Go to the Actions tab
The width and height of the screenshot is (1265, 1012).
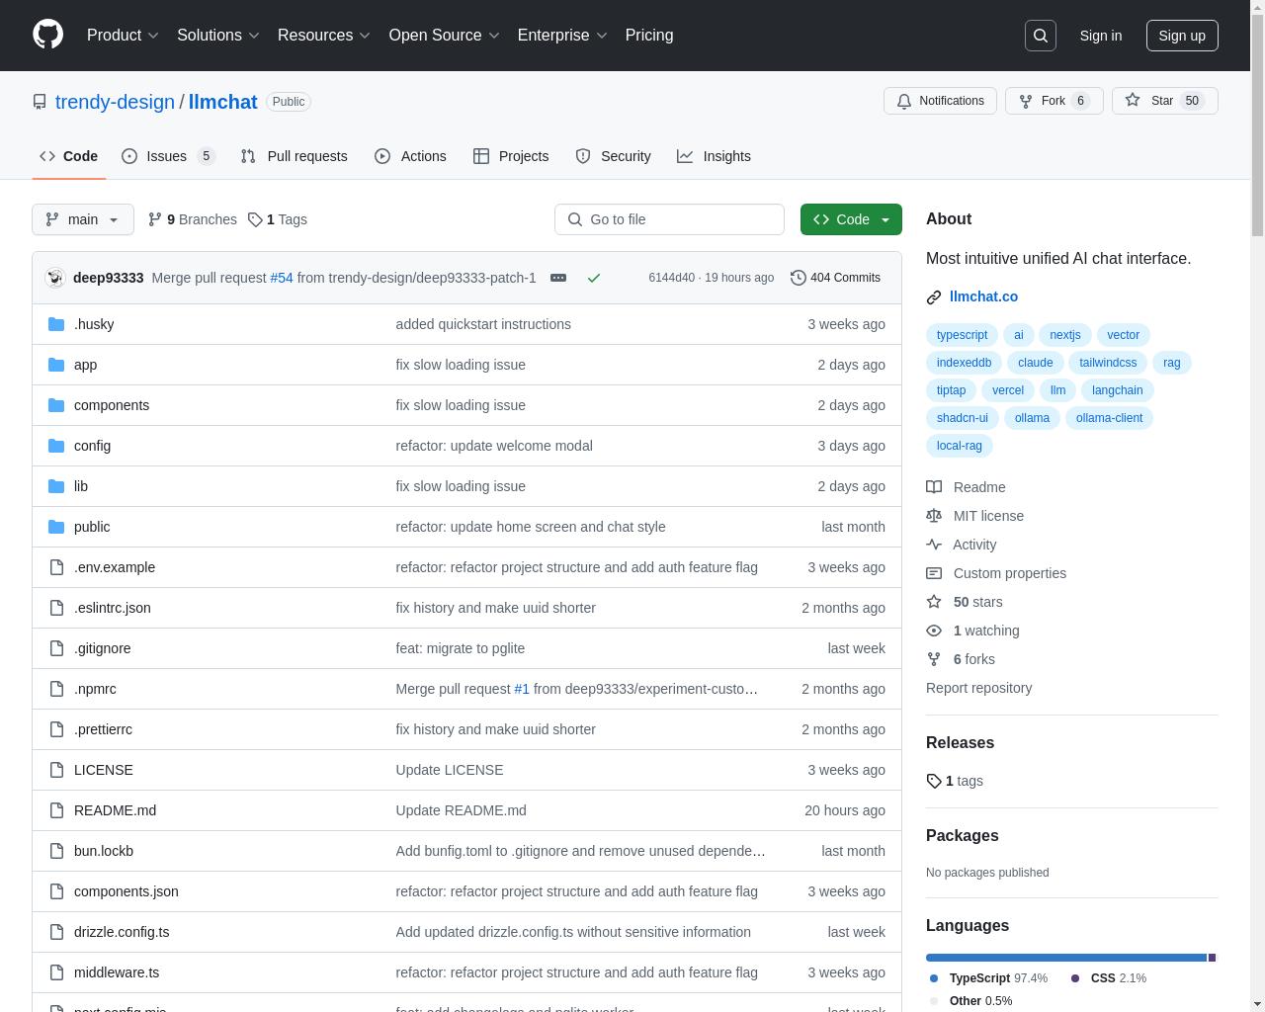410,156
